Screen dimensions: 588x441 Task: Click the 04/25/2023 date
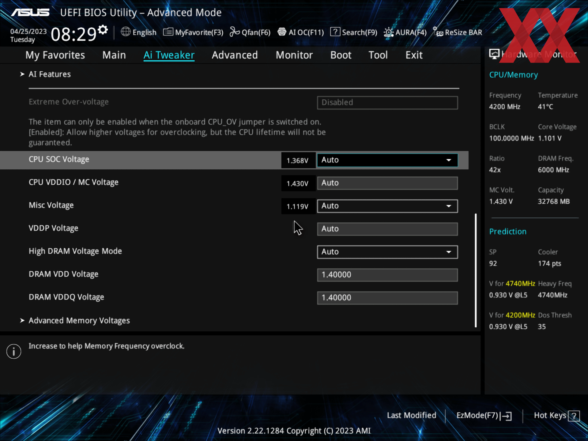coord(28,32)
